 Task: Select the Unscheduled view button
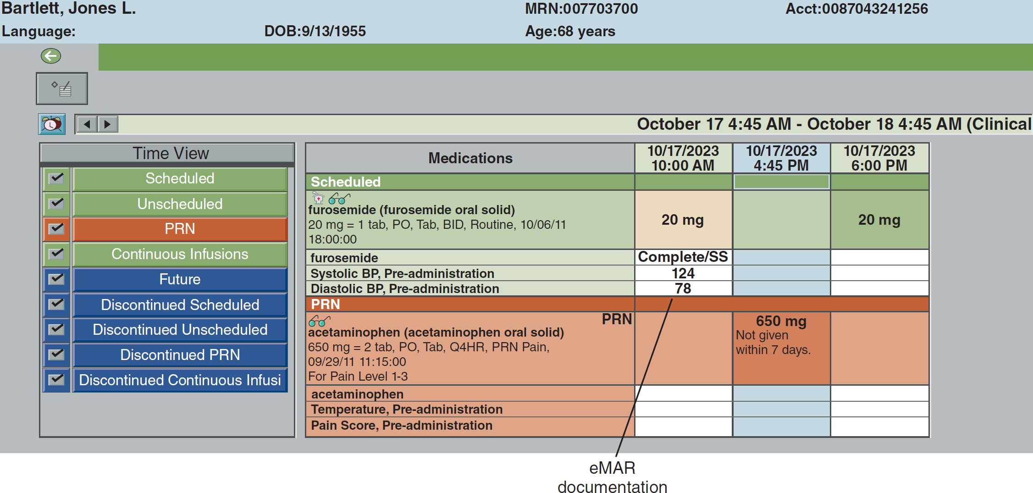180,204
